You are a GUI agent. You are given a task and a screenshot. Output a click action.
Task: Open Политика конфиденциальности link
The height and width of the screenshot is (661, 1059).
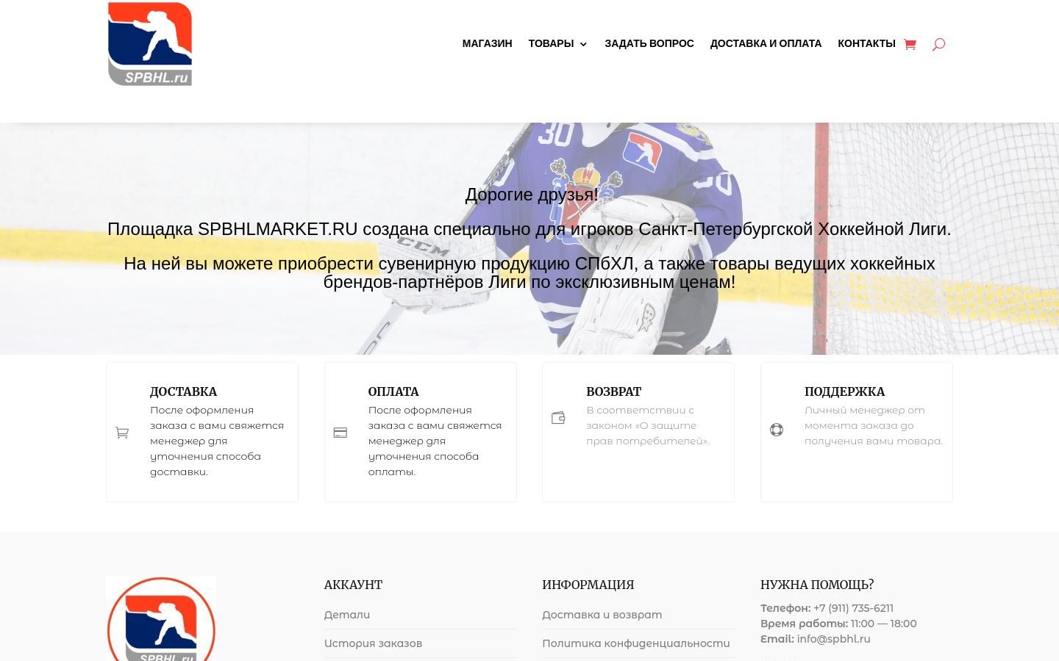tap(636, 643)
